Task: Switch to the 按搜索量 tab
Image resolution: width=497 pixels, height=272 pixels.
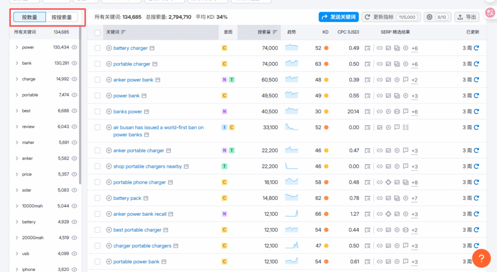Action: click(x=62, y=17)
